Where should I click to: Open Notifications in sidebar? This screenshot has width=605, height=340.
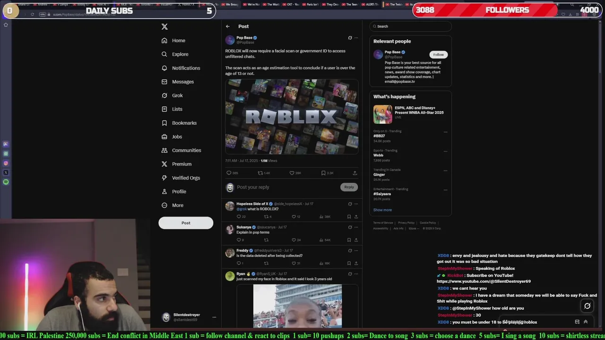[181, 68]
